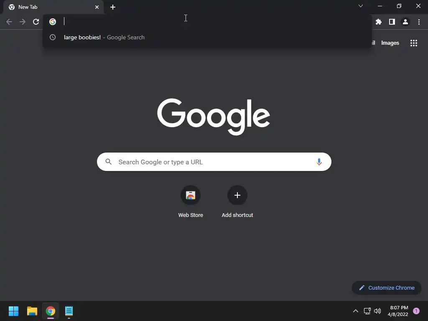This screenshot has height=321, width=428.
Task: Select the history suggestion in the address dropdown
Action: pyautogui.click(x=207, y=37)
